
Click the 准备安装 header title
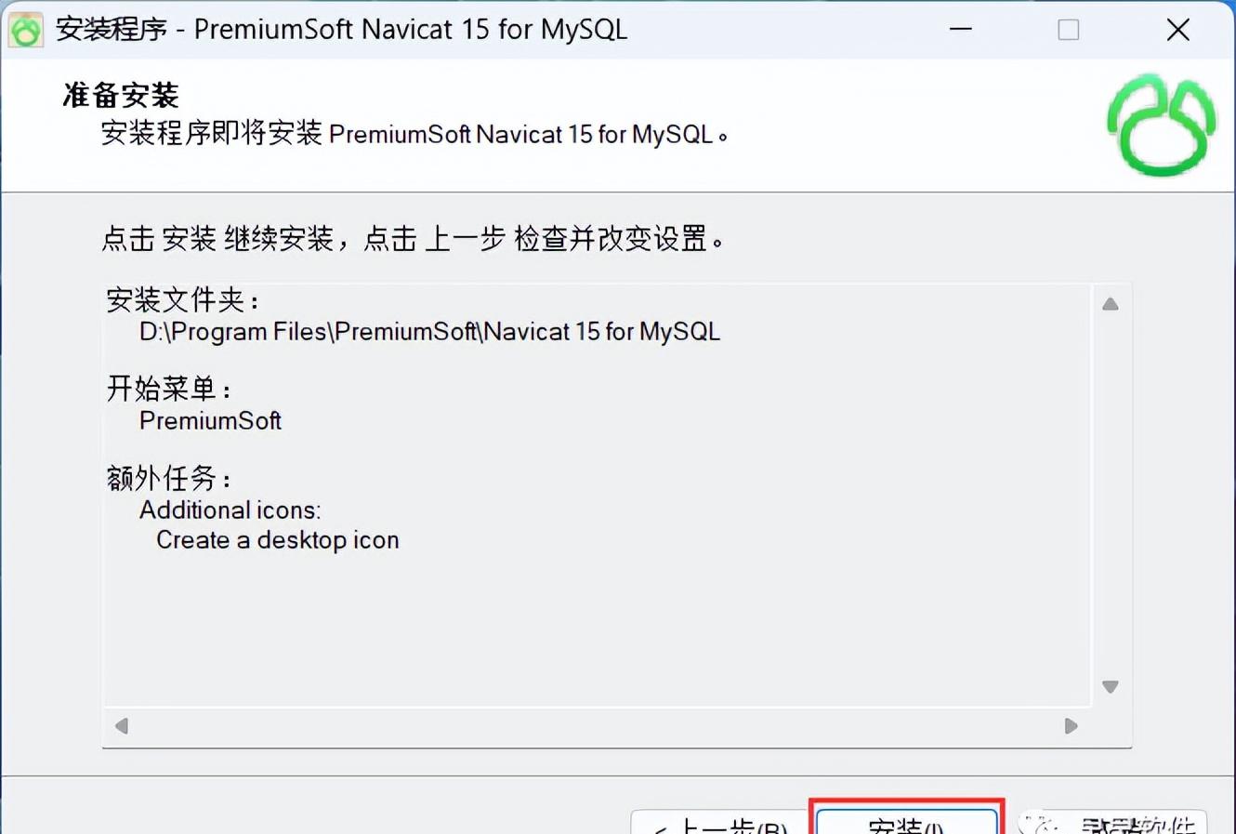[x=121, y=95]
